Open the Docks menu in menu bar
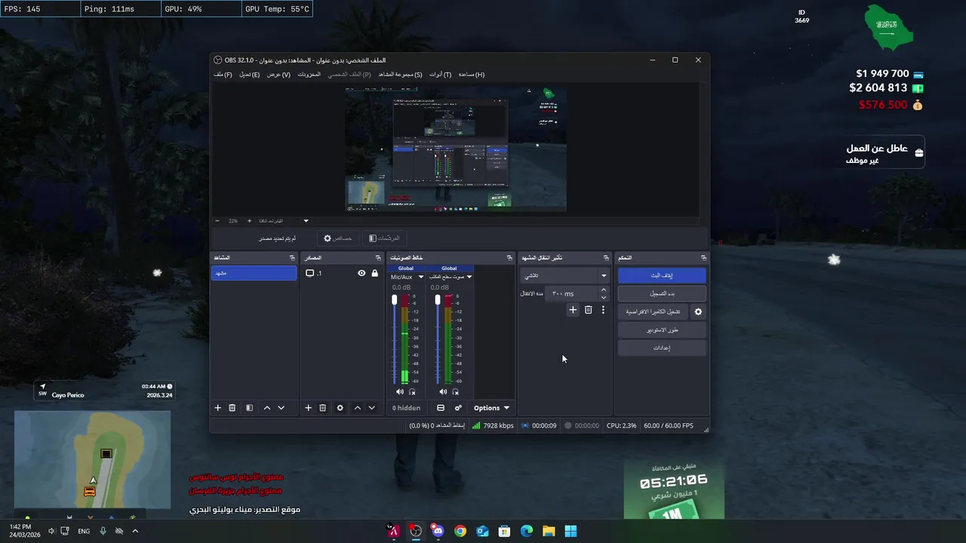Image resolution: width=966 pixels, height=543 pixels. click(309, 75)
